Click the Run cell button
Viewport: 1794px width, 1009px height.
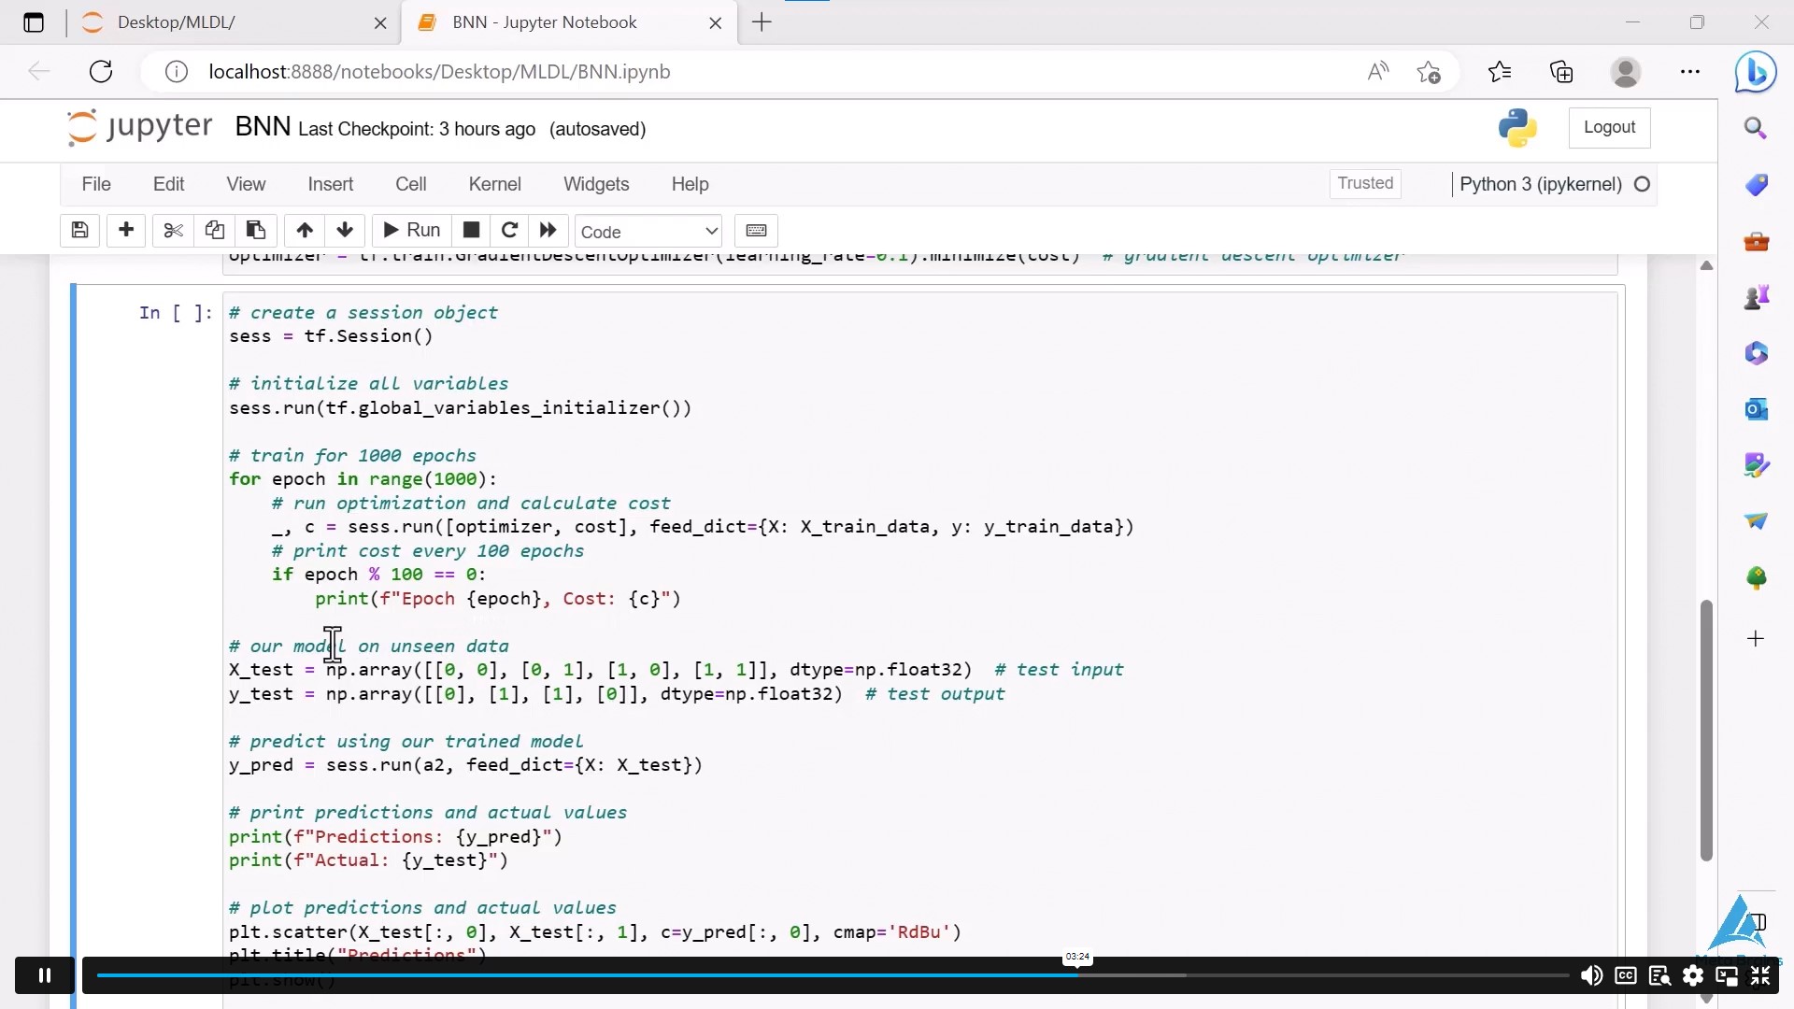pyautogui.click(x=410, y=231)
